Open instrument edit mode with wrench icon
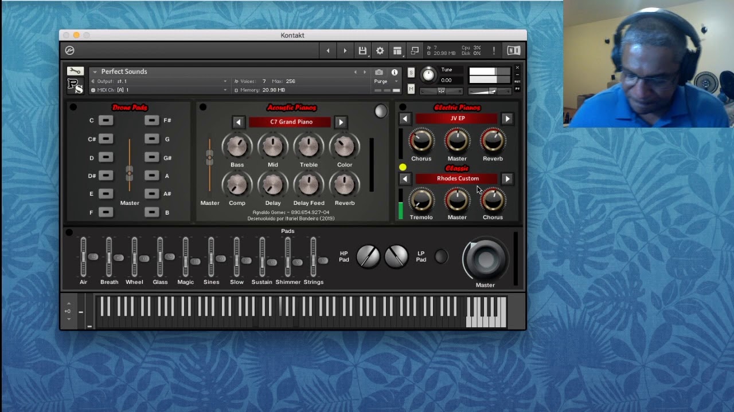 pos(75,71)
